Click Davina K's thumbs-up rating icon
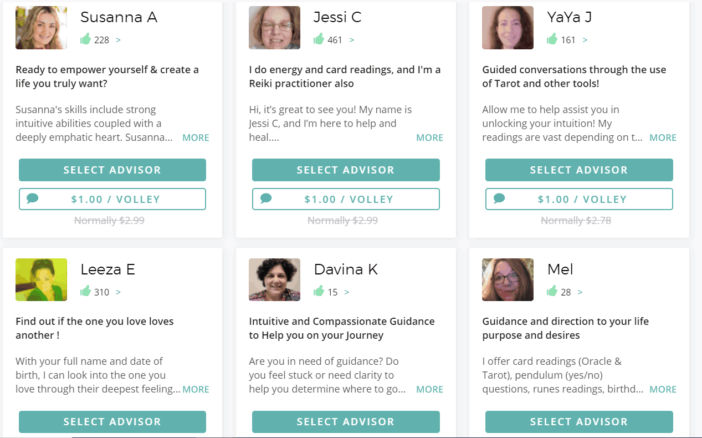 (319, 291)
